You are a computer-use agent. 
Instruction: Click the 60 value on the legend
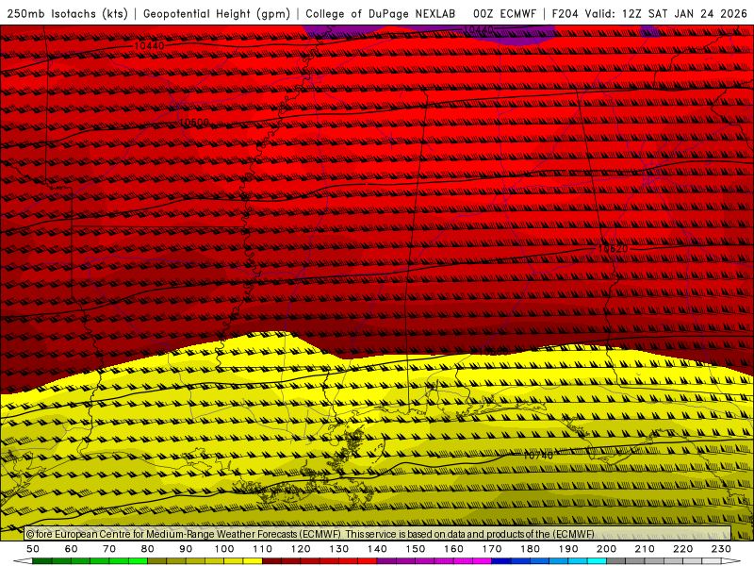(72, 549)
